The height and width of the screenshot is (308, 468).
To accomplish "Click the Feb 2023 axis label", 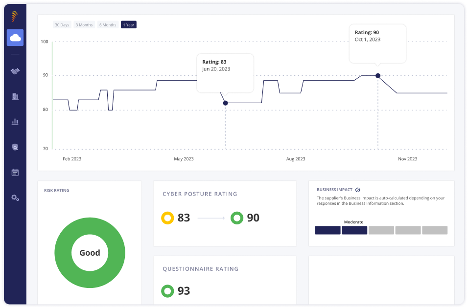I will point(72,159).
